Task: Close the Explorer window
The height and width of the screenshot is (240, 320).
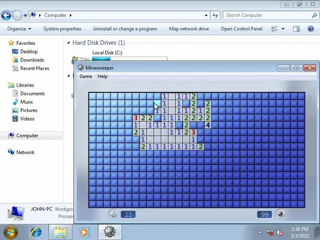Action: pos(313,4)
